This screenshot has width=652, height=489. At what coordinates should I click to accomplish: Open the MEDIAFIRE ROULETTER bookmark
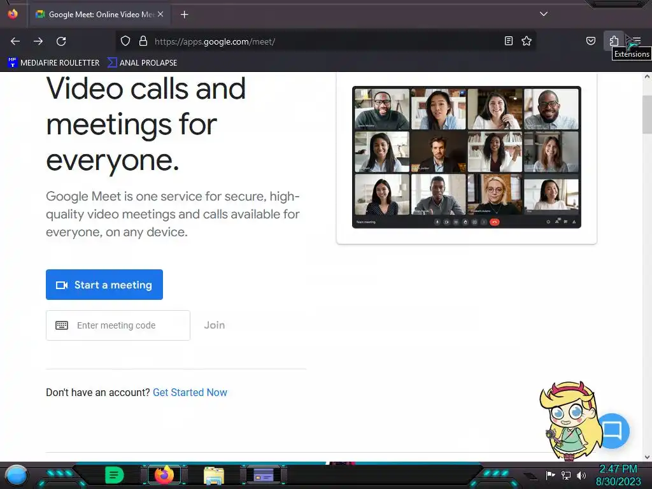(x=53, y=63)
